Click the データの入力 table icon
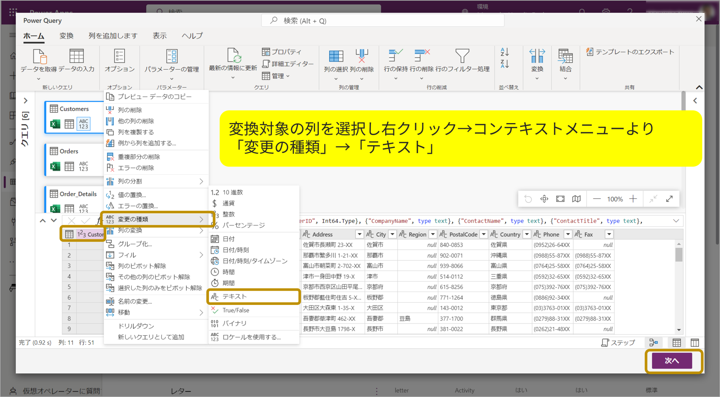Viewport: 720px width, 397px height. click(76, 56)
